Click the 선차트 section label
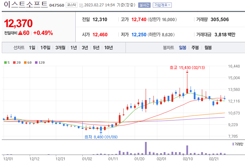Viewport: 245px width, 162px height. [x=19, y=48]
